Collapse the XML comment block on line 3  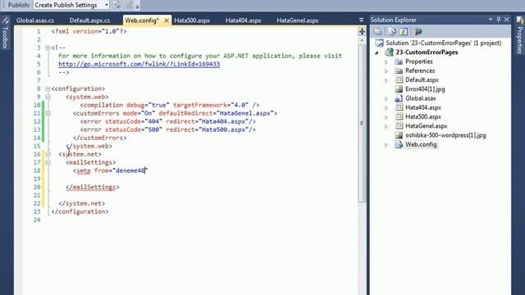tap(48, 48)
